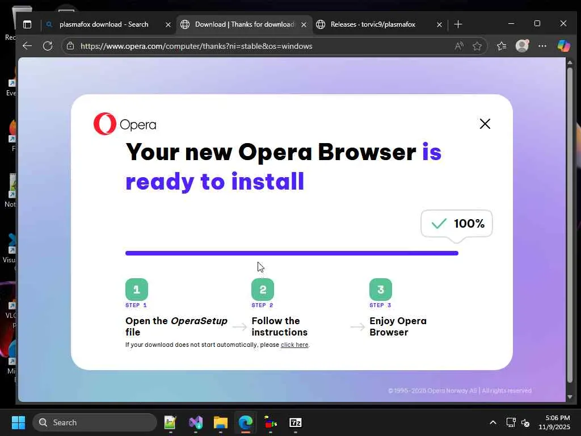Screen dimensions: 581x436
Task: Open Visual Studio from the taskbar
Action: (196, 422)
